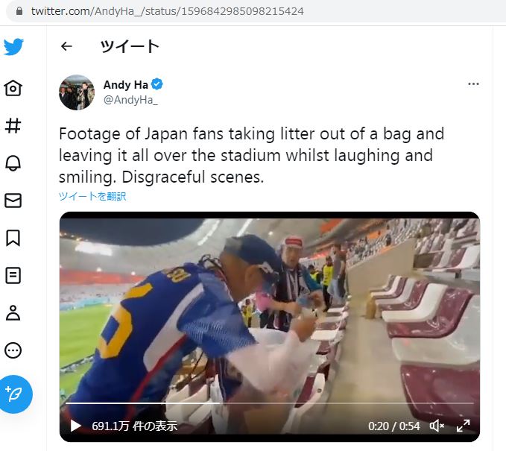
Task: Open Explore with the hashtag icon
Action: tap(13, 125)
